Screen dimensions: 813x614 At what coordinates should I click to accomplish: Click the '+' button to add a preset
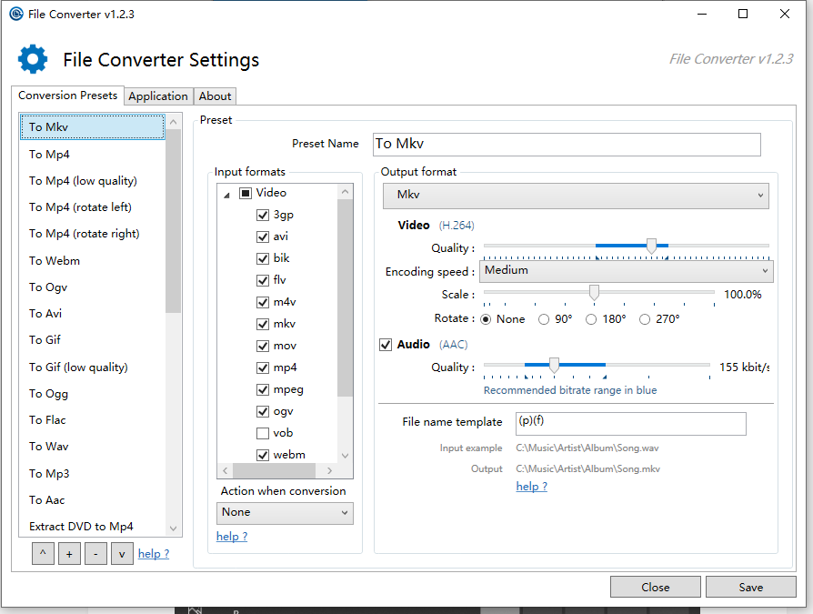[69, 553]
